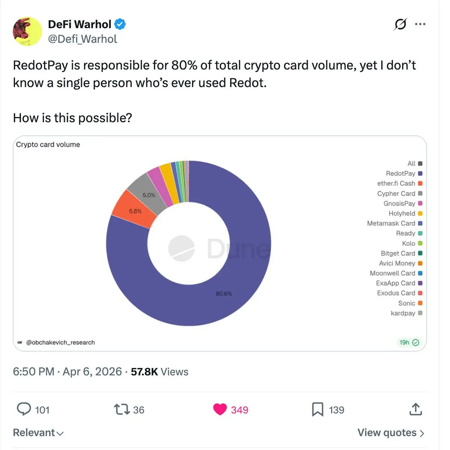Open View quotes chevron link
The height and width of the screenshot is (450, 450).
[391, 433]
